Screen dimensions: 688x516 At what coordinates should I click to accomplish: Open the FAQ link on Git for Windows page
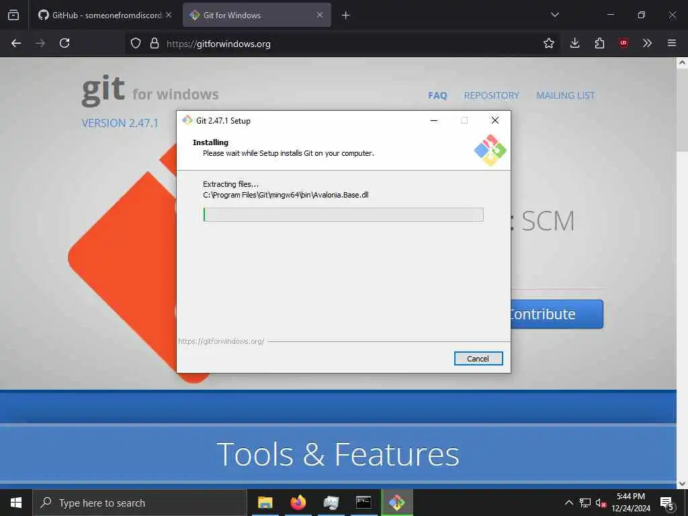pos(437,95)
